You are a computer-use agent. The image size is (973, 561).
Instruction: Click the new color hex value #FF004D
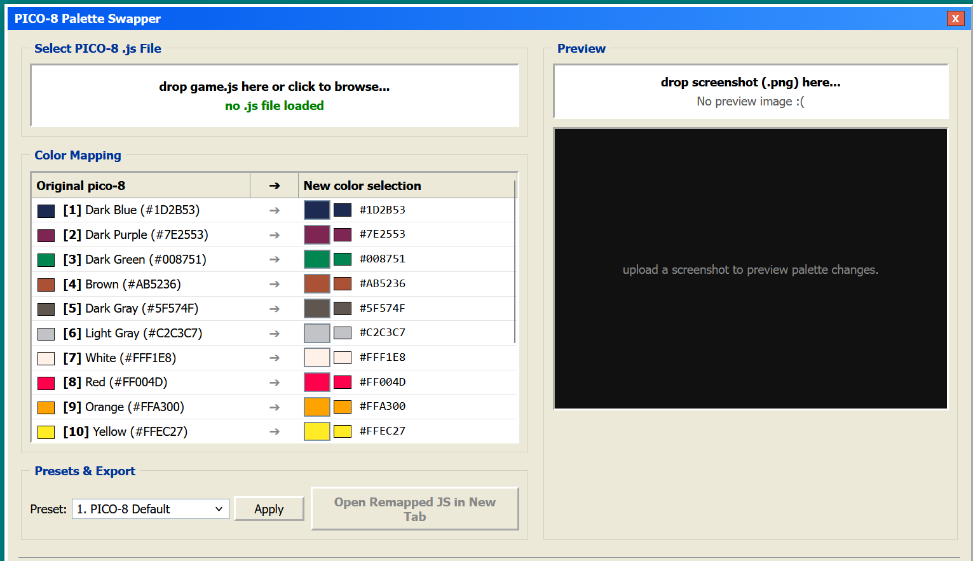[383, 382]
